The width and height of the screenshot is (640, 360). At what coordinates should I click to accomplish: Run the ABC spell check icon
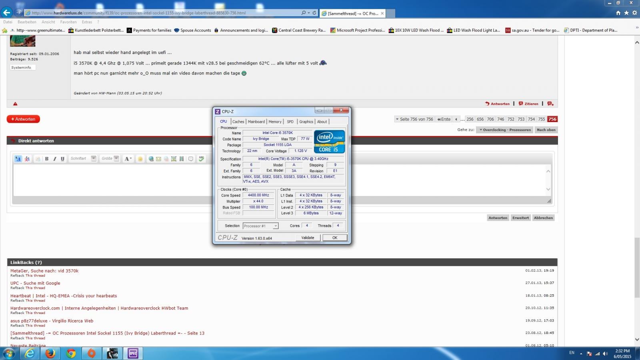coord(201,159)
